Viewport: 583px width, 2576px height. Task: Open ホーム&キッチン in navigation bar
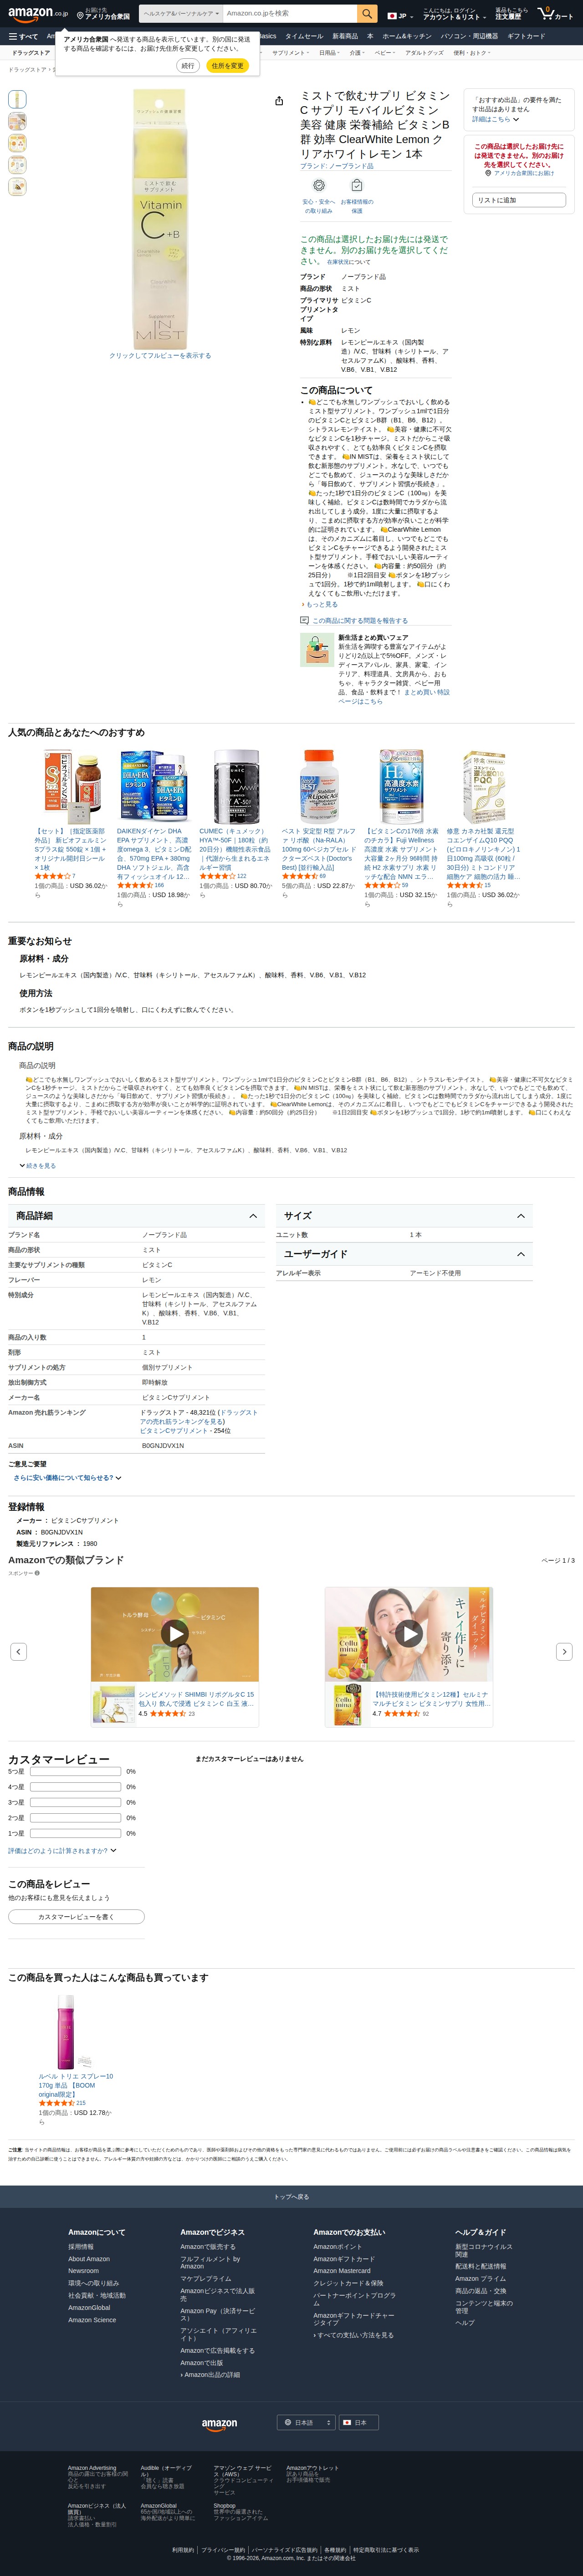pos(407,36)
